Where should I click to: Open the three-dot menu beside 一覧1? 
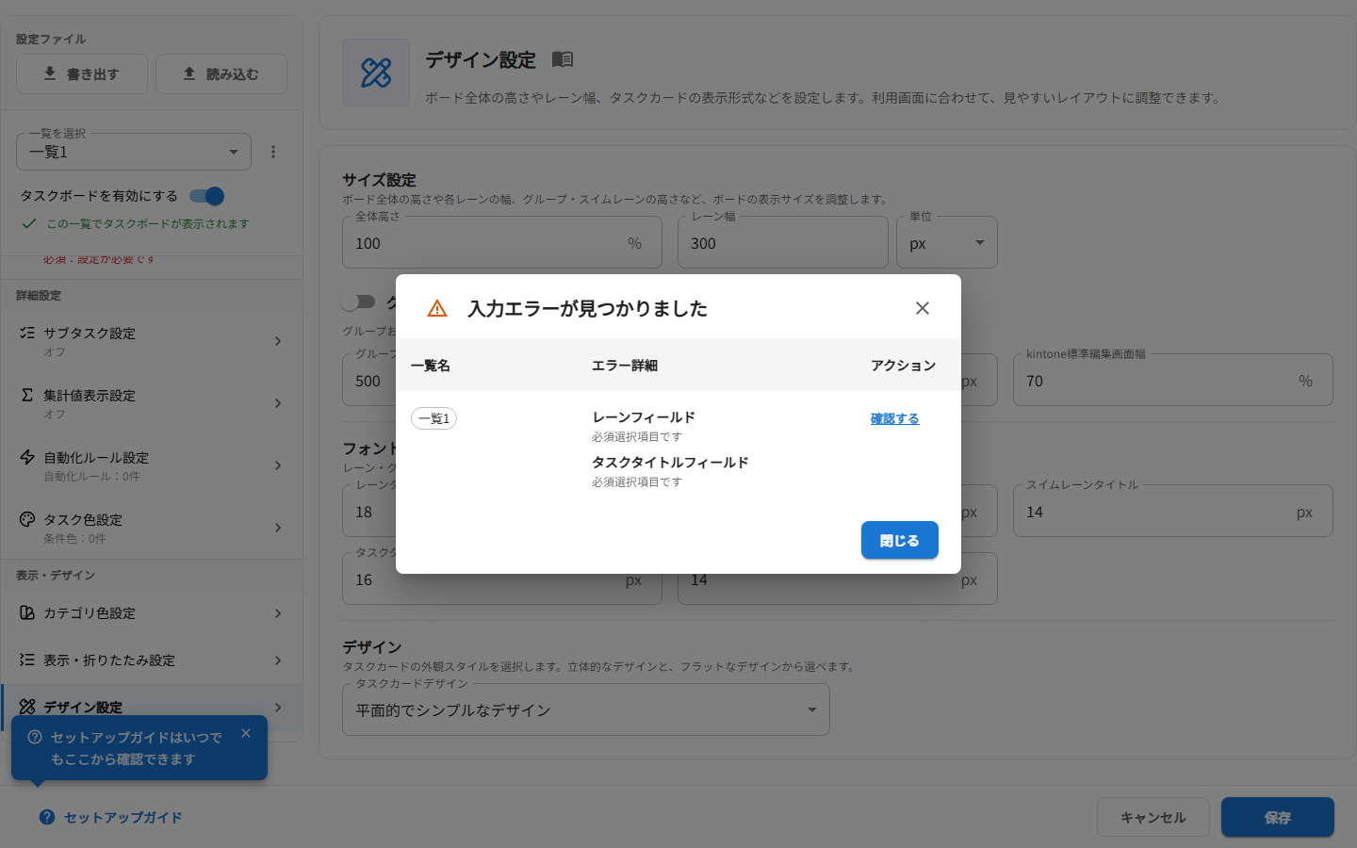[x=273, y=152]
